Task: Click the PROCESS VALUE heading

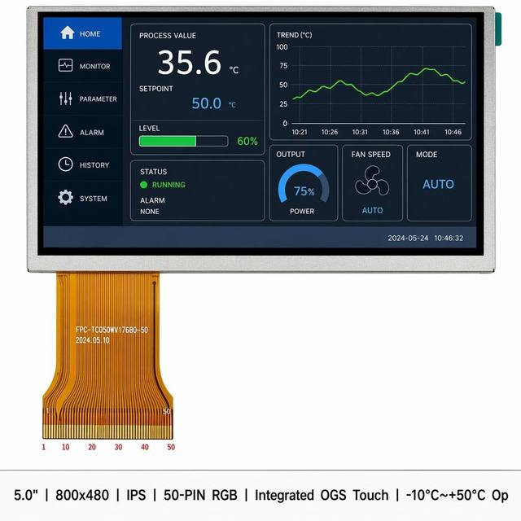Action: pos(168,36)
